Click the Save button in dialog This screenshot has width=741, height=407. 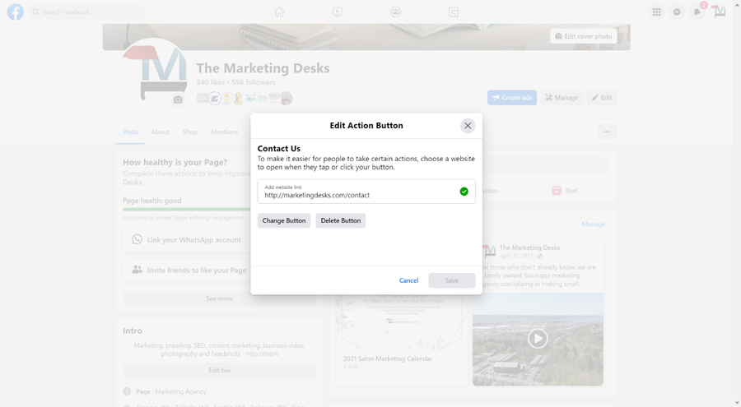tap(452, 280)
